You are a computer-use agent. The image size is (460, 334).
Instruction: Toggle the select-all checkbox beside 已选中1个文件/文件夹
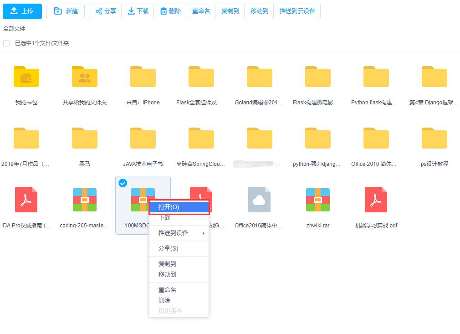tap(6, 43)
